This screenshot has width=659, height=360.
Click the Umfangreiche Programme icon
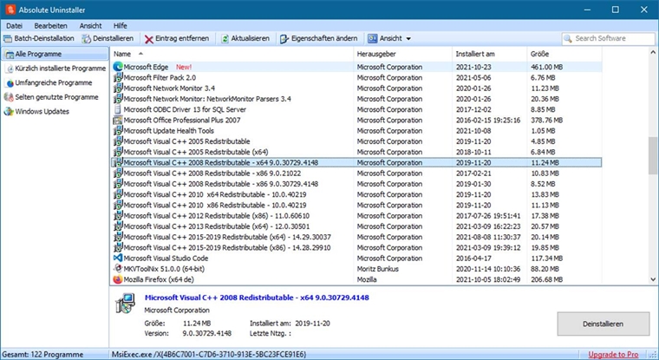10,83
